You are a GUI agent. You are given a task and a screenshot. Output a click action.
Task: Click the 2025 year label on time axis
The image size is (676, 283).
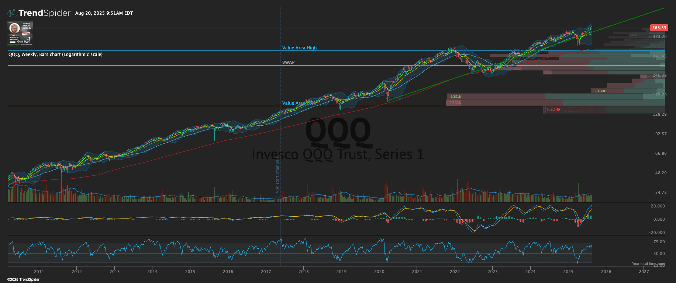(568, 272)
